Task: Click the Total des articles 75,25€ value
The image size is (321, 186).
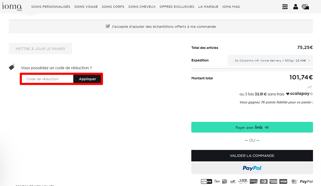Action: pos(305,47)
